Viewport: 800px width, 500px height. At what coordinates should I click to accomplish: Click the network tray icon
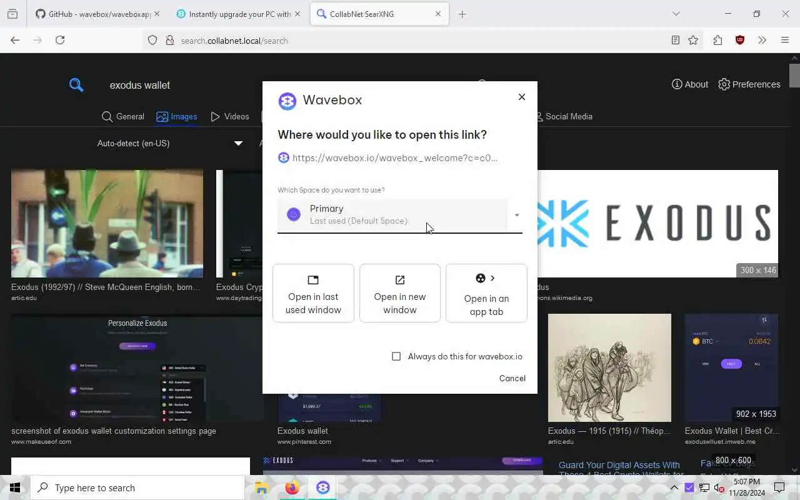click(x=704, y=487)
